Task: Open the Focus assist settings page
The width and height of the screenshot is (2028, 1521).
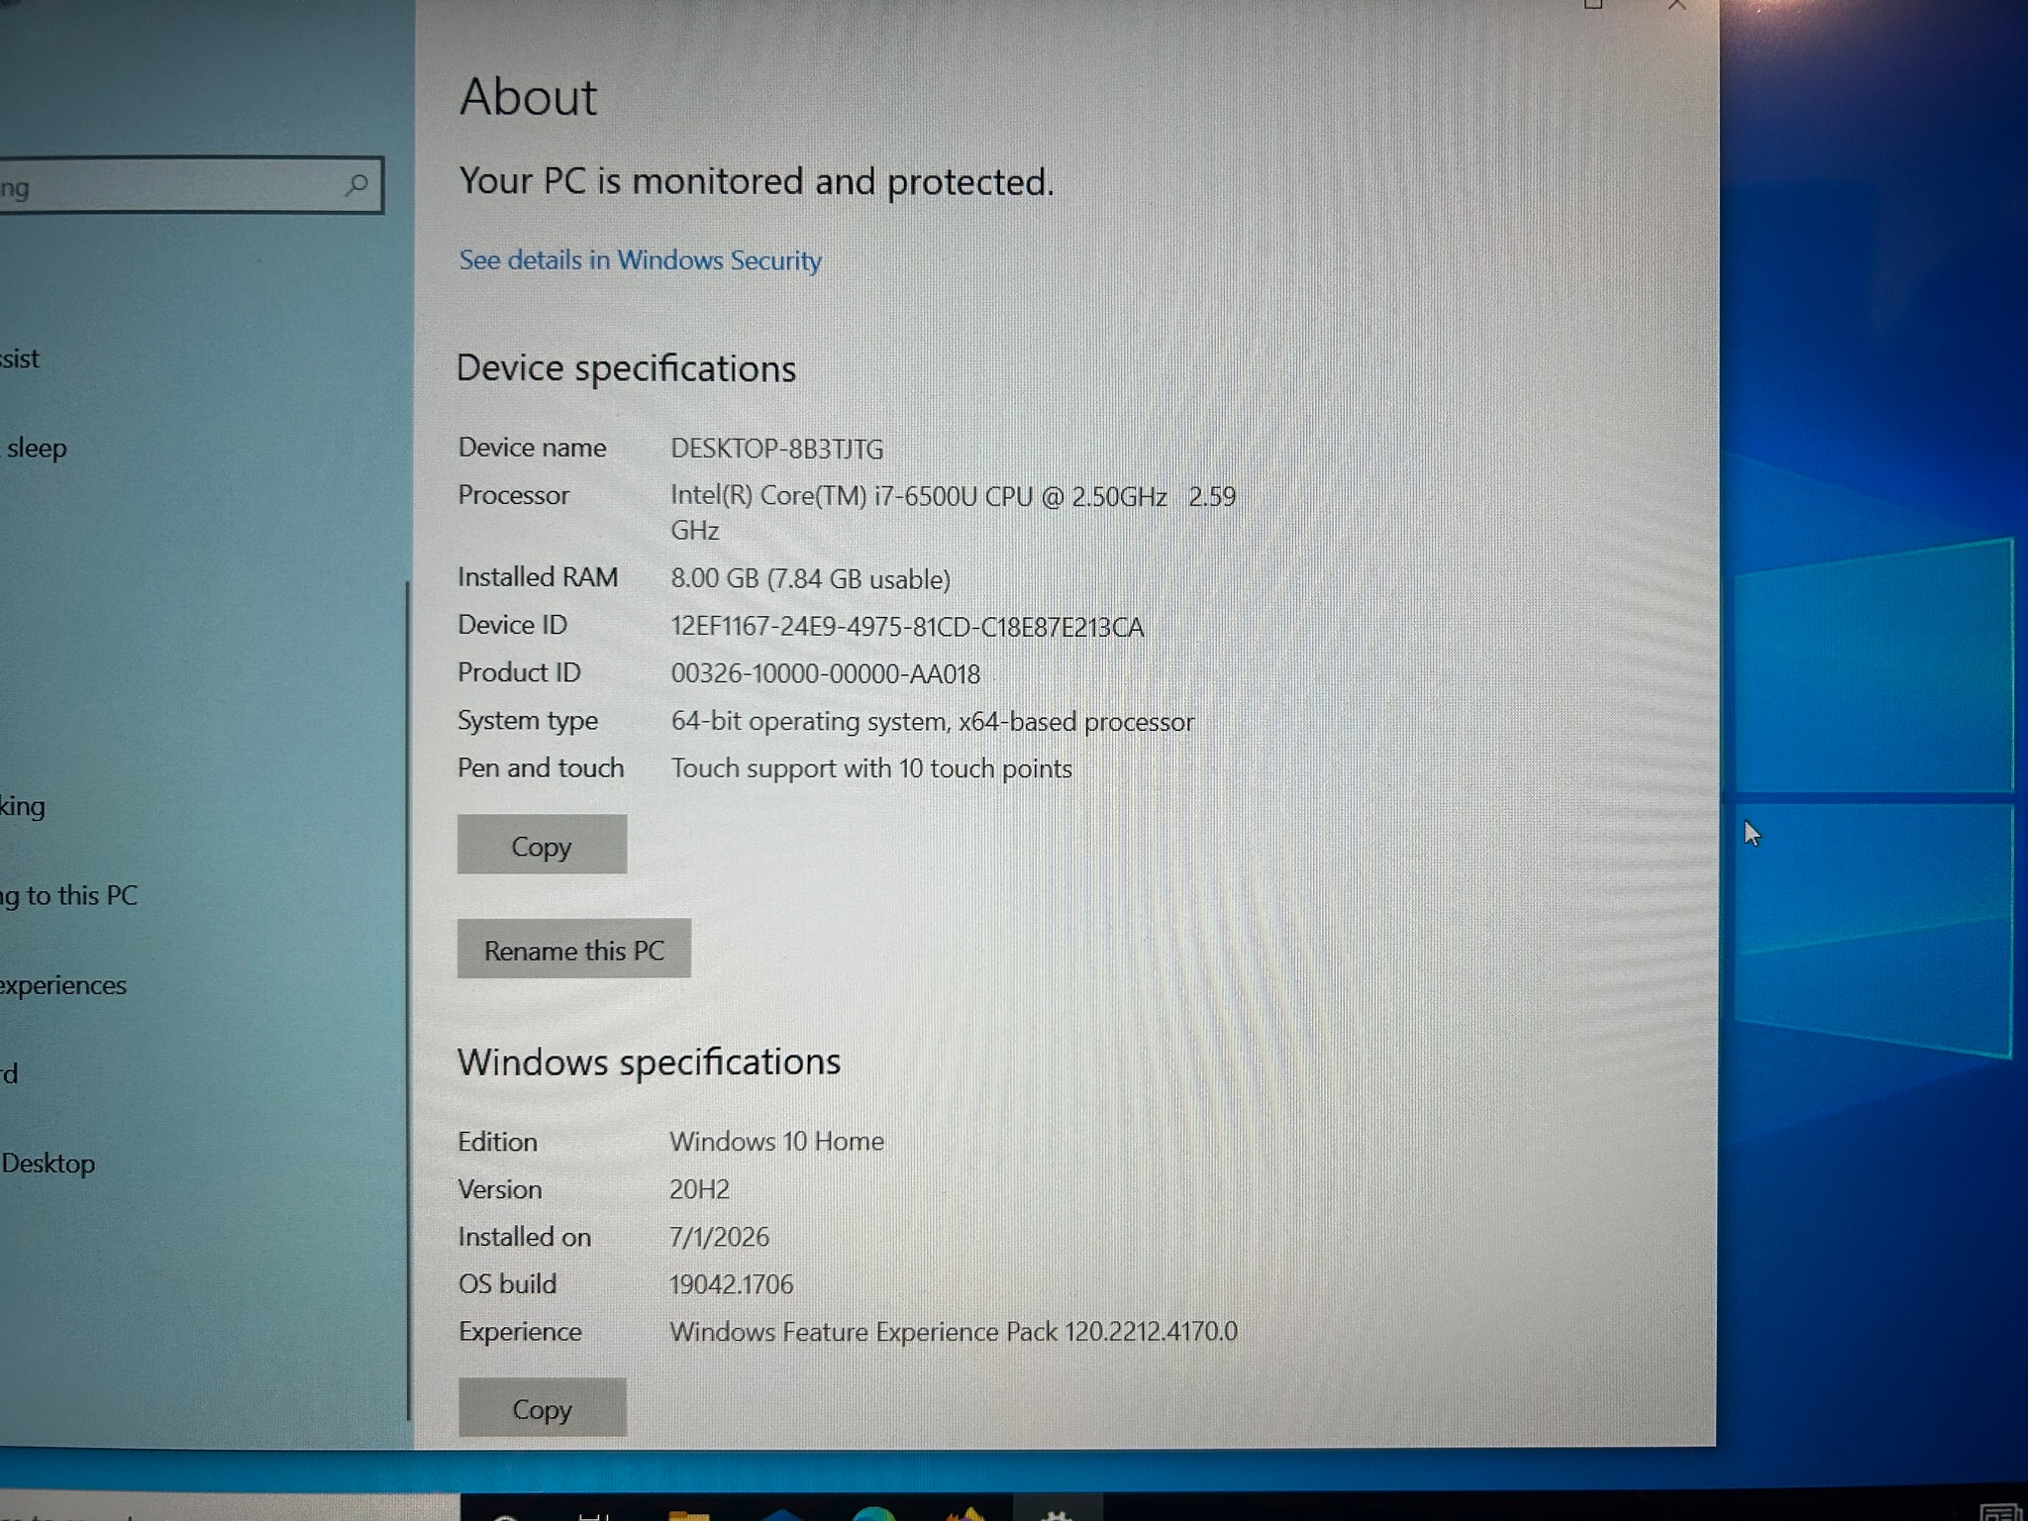Action: [20, 358]
